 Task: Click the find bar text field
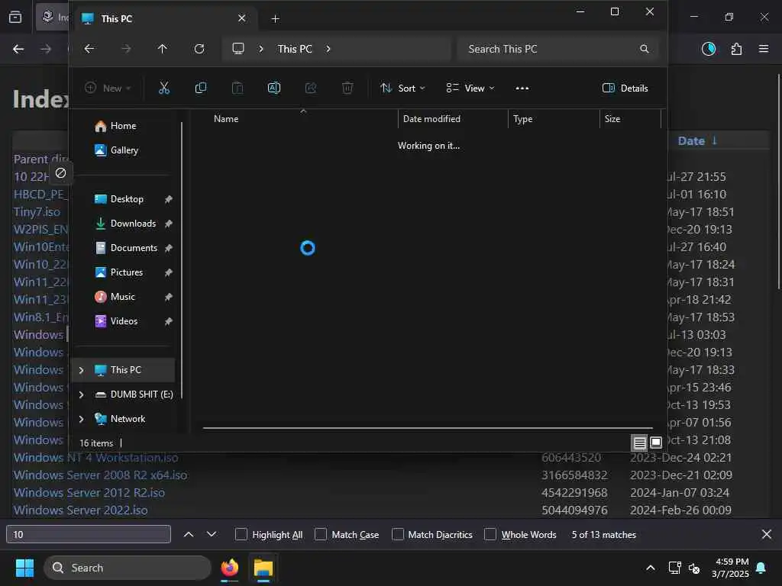click(89, 534)
